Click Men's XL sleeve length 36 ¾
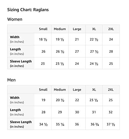The height and width of the screenshot is (139, 129). point(95,124)
